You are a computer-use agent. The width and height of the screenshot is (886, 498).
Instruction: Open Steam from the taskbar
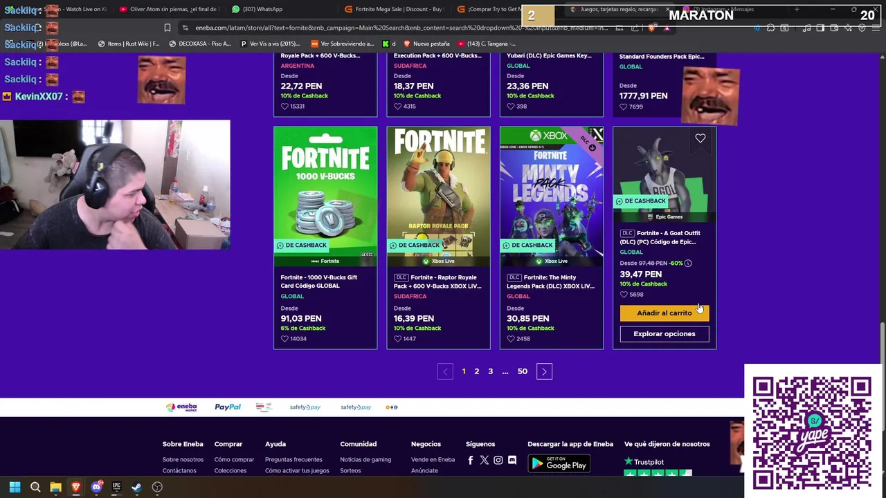click(137, 487)
